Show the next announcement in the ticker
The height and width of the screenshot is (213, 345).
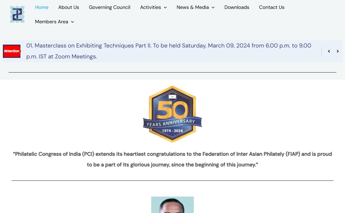click(338, 51)
